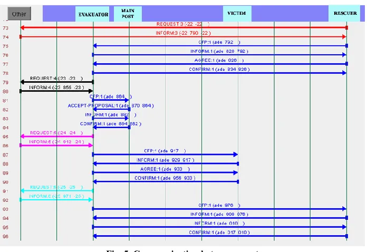Click the red REQUEST:3 message label

click(x=183, y=24)
